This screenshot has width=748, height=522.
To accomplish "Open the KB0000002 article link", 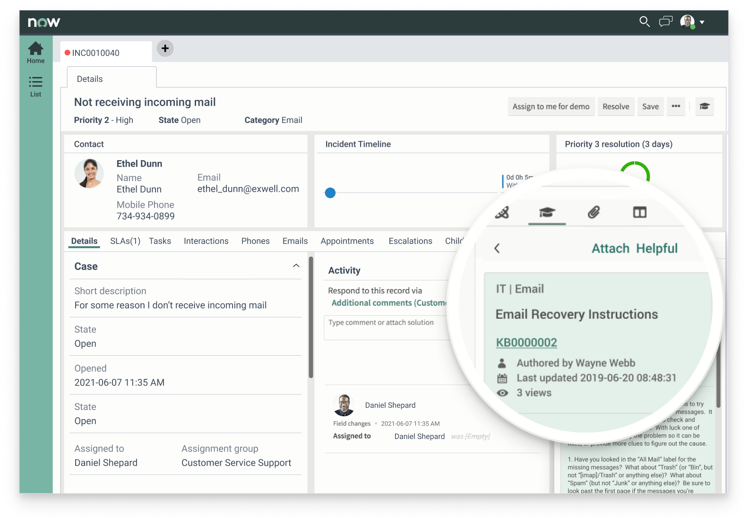I will 526,342.
